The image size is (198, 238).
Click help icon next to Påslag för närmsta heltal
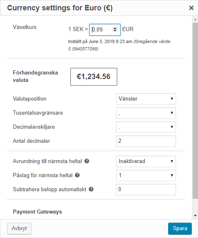tap(77, 175)
